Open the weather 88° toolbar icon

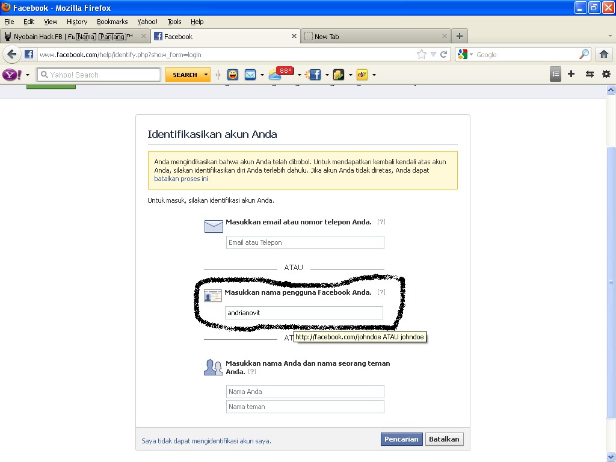(280, 73)
